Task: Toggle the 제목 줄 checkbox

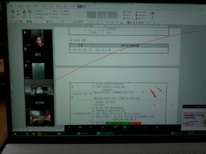Action: pyautogui.click(x=51, y=14)
